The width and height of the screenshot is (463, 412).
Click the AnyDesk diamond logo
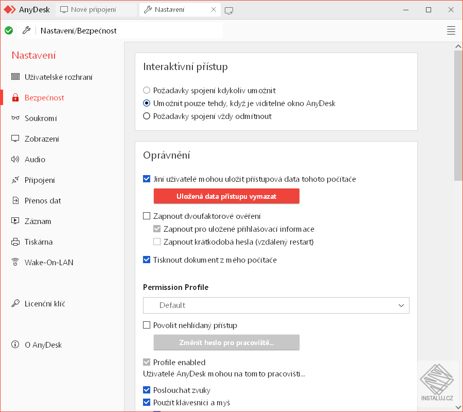(10, 9)
